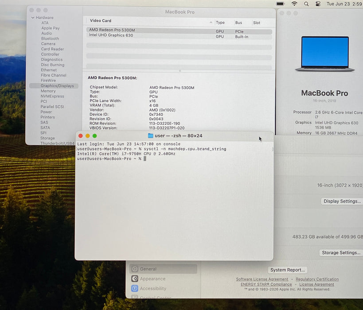This screenshot has width=363, height=310.
Task: Select SATA in the Hardware list
Action: 45,128
